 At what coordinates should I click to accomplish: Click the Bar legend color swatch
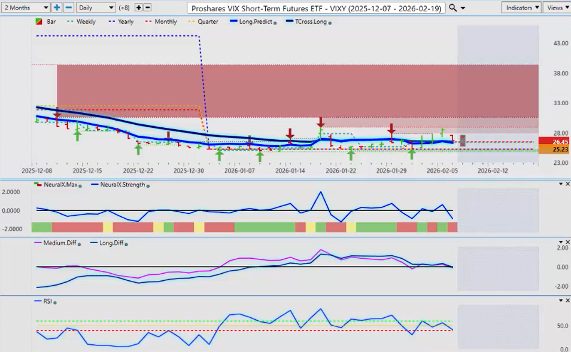(40, 22)
